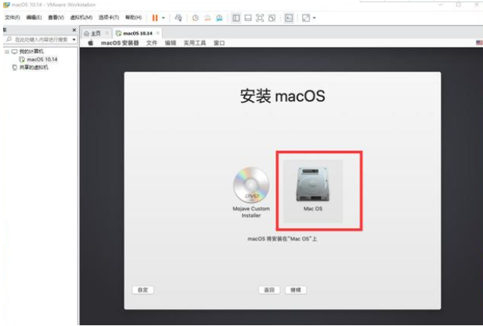The height and width of the screenshot is (326, 483).
Task: Click the 自定 button
Action: coord(142,289)
